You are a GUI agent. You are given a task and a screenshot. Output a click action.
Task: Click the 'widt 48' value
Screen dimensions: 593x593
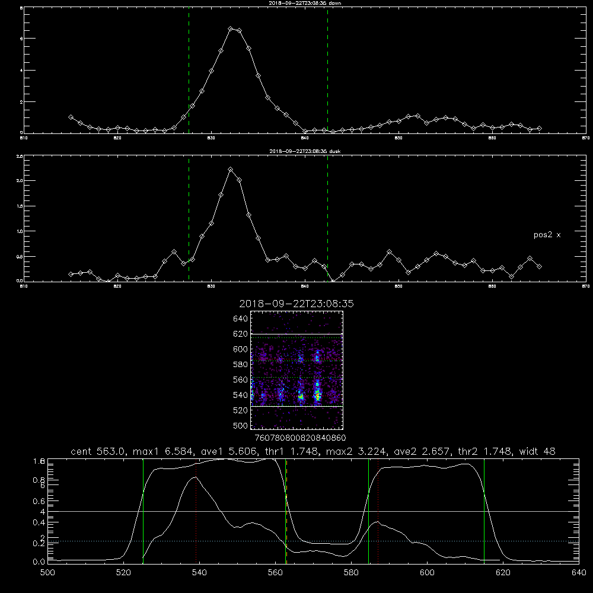(537, 451)
